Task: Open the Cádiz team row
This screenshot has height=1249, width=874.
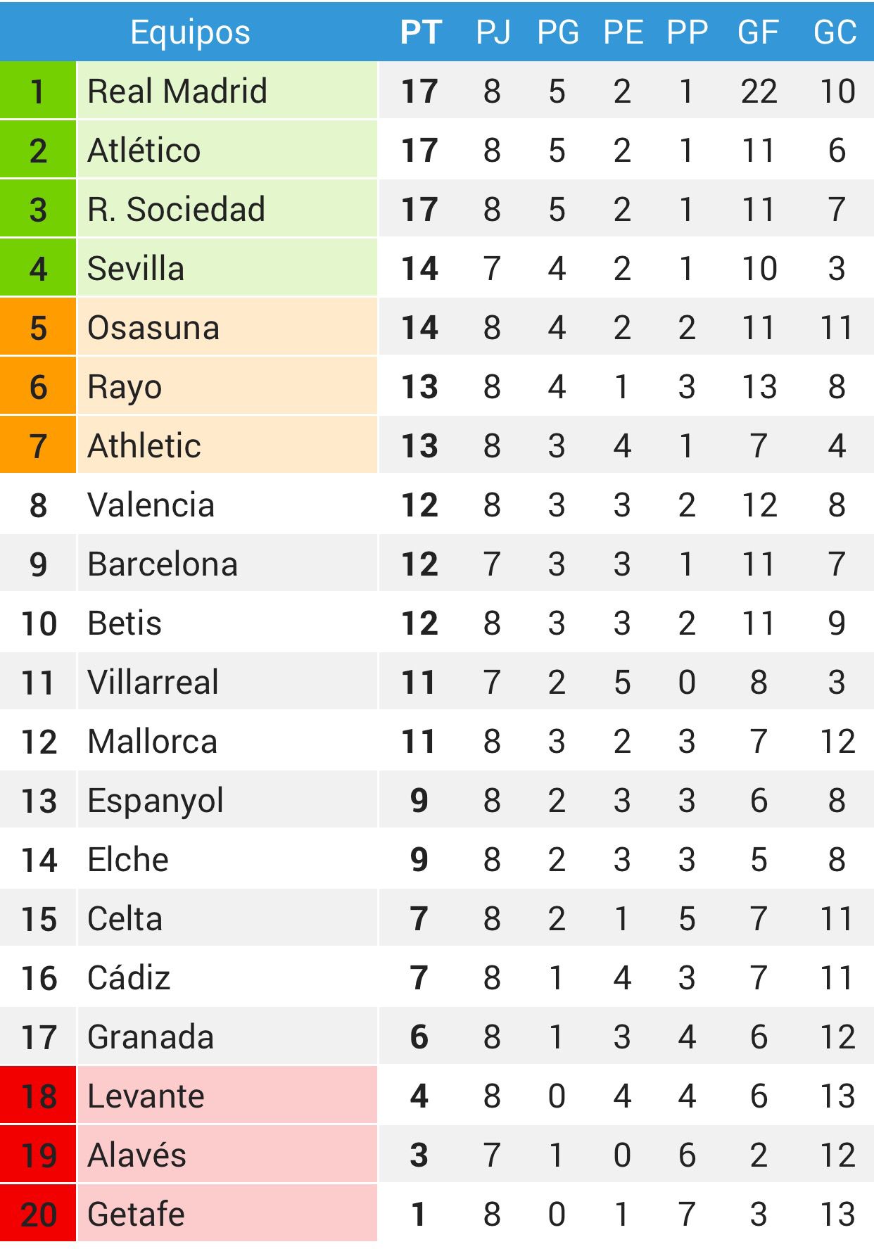Action: point(437,977)
